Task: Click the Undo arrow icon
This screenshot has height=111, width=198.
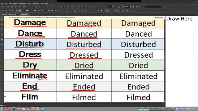Action: tap(43, 6)
